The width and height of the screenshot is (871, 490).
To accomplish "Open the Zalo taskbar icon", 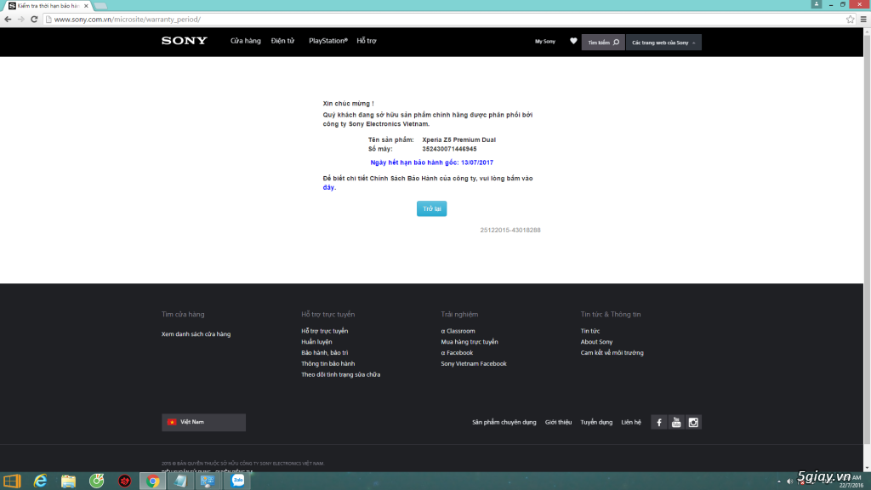I will (x=238, y=481).
